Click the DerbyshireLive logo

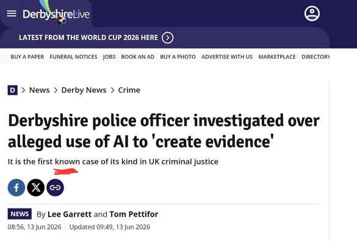56,14
